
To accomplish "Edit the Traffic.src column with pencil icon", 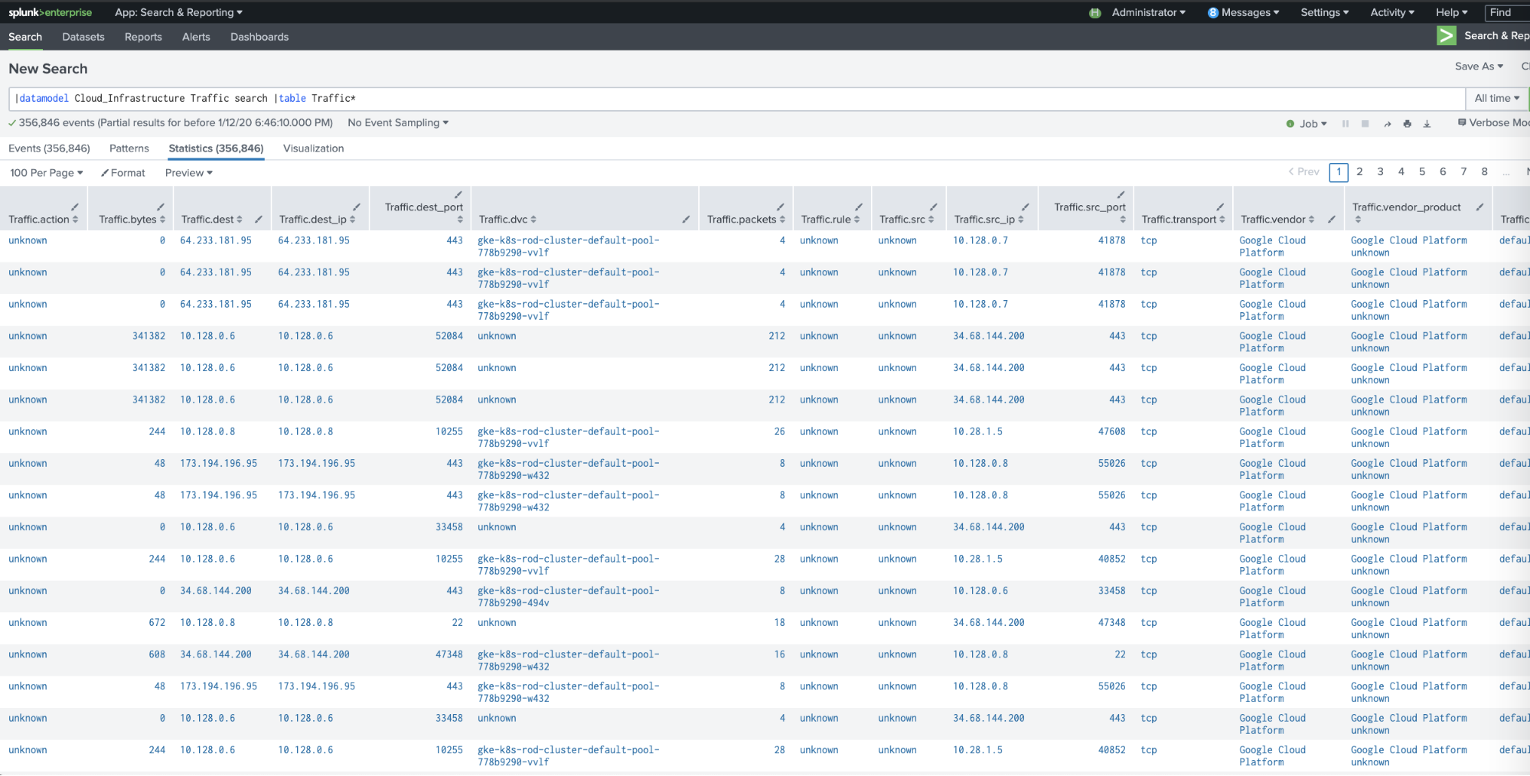I will click(933, 207).
